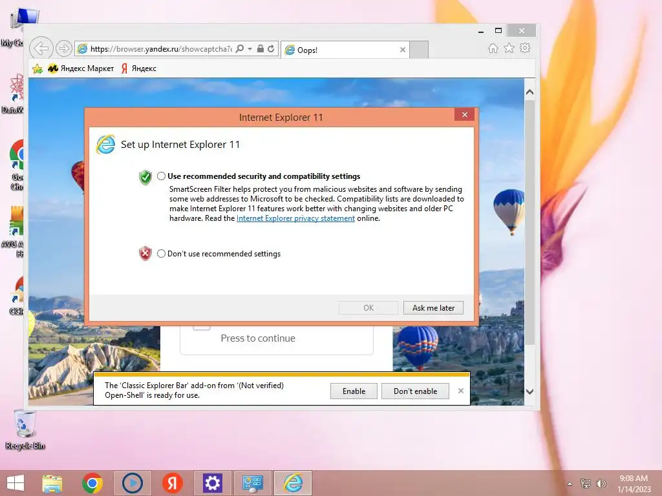This screenshot has width=662, height=496.
Task: Dismiss the add-on notification bar
Action: [x=460, y=391]
